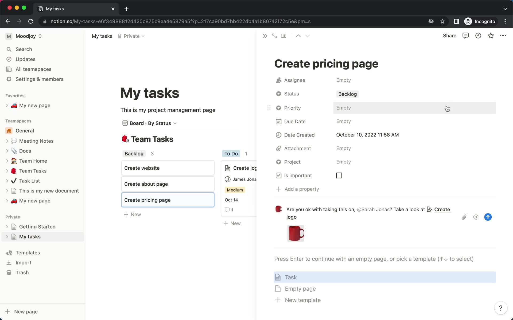Toggle the Is important checkbox
Screen dimensions: 513x320
(x=339, y=175)
